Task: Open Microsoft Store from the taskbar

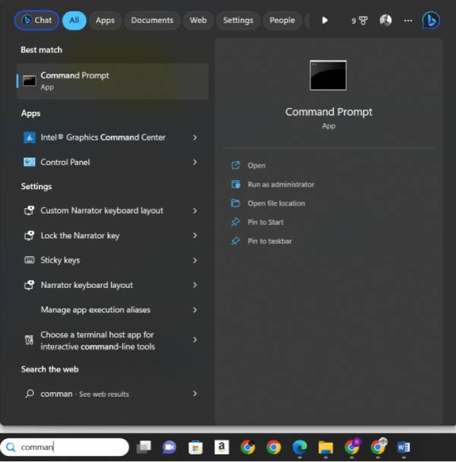Action: [x=195, y=448]
